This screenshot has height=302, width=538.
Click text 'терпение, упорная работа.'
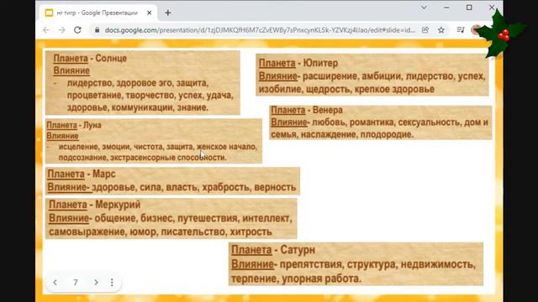coord(296,279)
